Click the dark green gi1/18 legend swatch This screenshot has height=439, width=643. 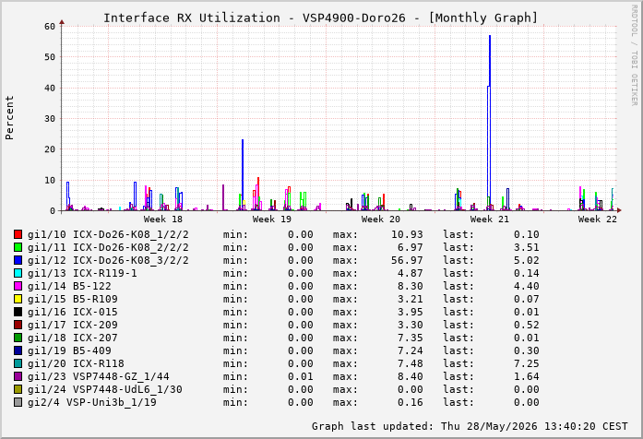18,338
